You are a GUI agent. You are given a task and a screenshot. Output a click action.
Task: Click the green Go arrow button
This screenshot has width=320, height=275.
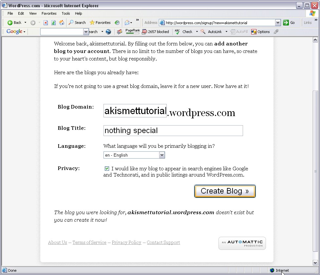(x=286, y=23)
